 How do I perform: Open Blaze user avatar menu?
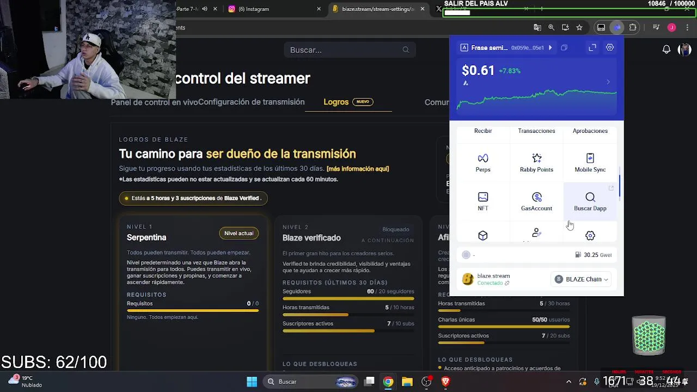coord(684,50)
